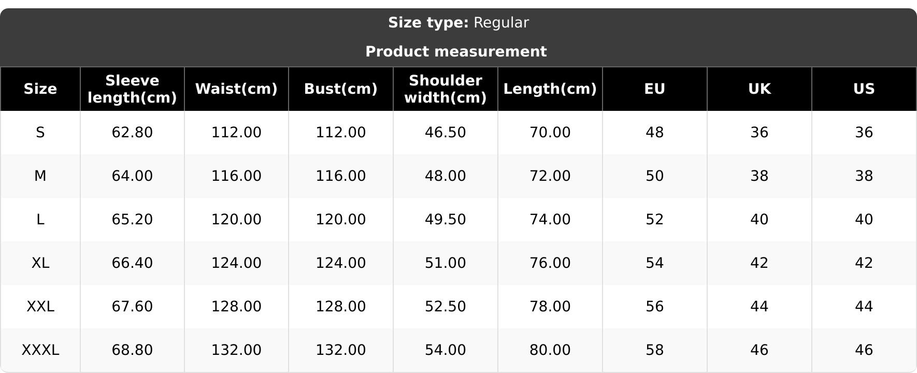
Task: Click the M size row label
Action: pyautogui.click(x=40, y=176)
